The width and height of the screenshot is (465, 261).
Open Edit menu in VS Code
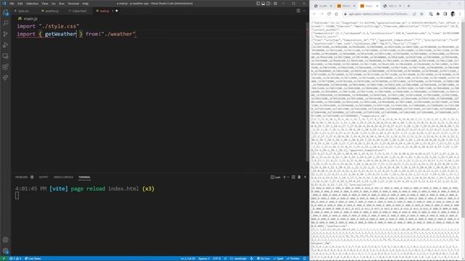point(20,4)
